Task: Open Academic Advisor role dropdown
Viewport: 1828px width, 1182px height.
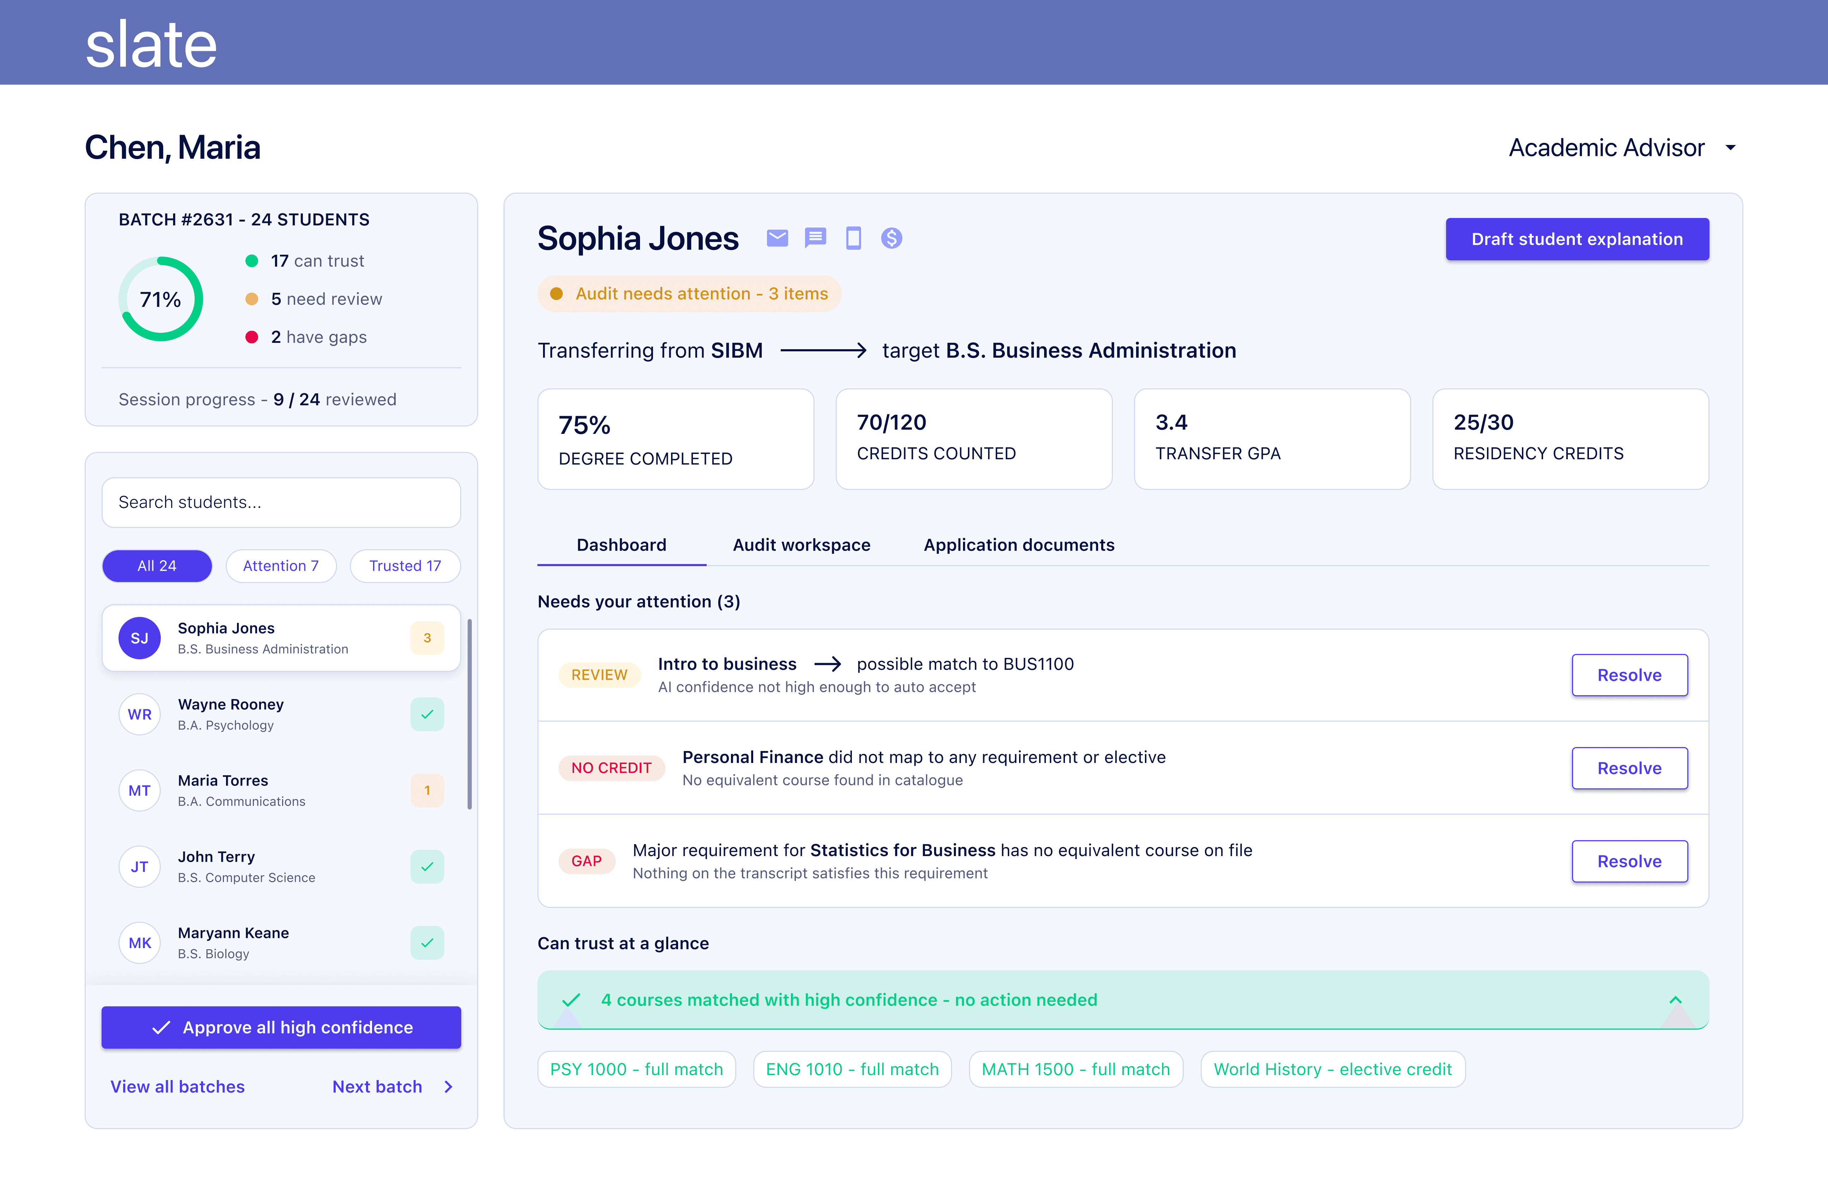Action: click(x=1622, y=147)
